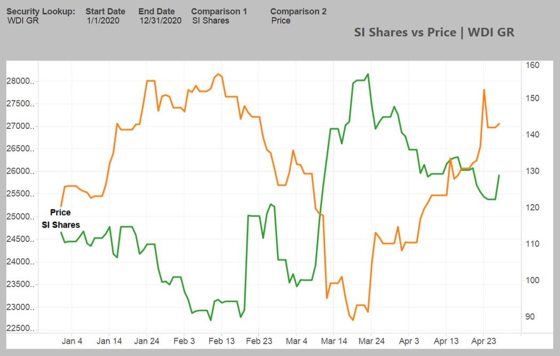Screen dimensions: 560x356
Task: Click the green SI Shares line label
Action: pyautogui.click(x=61, y=225)
